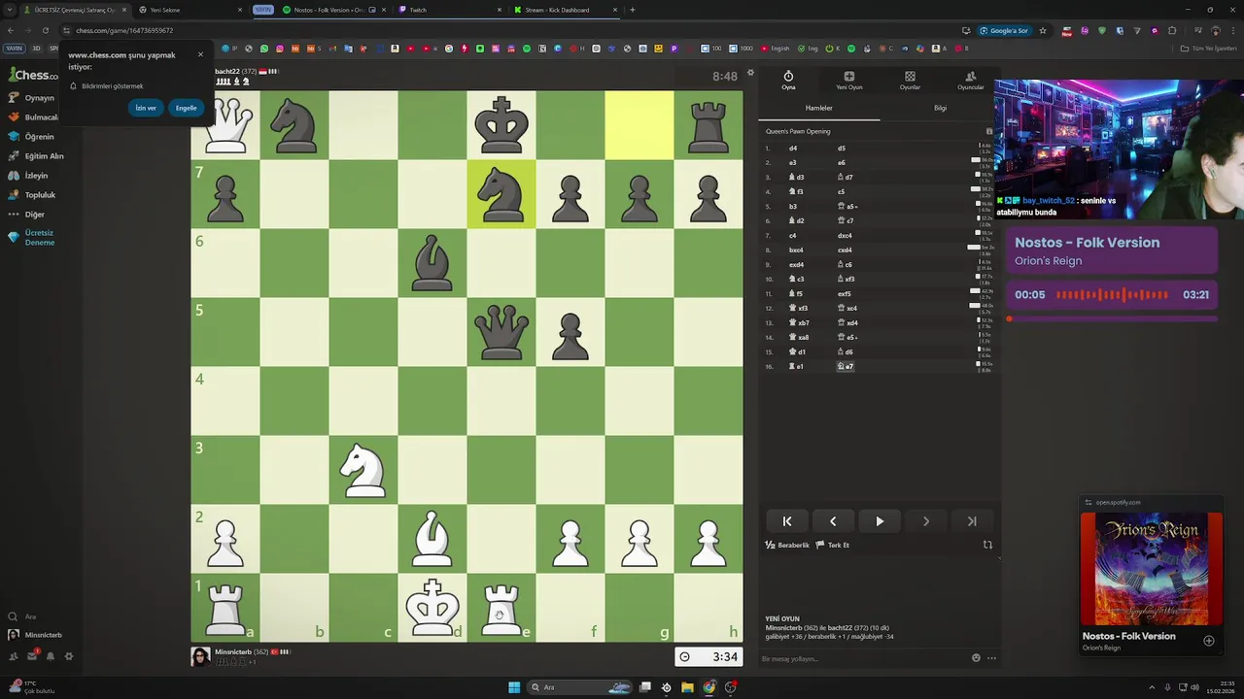Switch to the Twitch browser tab
The image size is (1244, 699).
pos(449,10)
